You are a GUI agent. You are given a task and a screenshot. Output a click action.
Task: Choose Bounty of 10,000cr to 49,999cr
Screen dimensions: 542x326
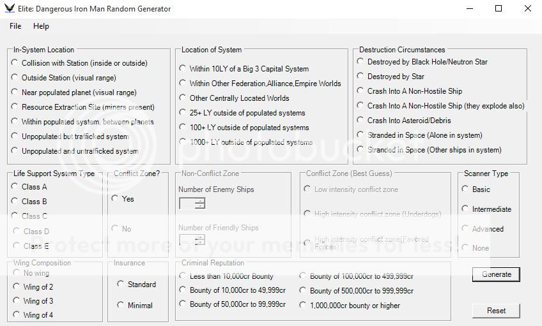pyautogui.click(x=233, y=290)
